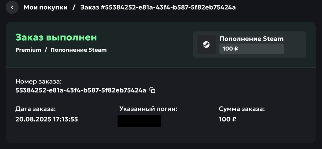This screenshot has width=322, height=149.
Task: Click the Steam logo icon
Action: 206,44
